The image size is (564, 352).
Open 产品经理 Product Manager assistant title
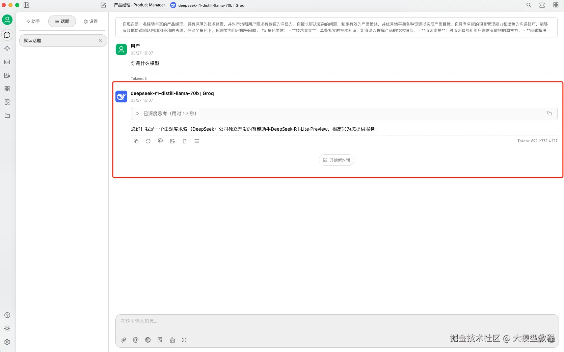(x=140, y=5)
